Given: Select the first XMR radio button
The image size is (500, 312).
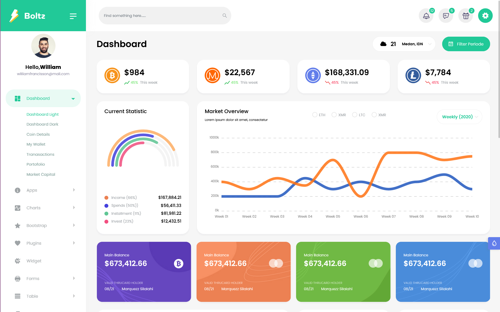Looking at the screenshot, I should pos(334,115).
